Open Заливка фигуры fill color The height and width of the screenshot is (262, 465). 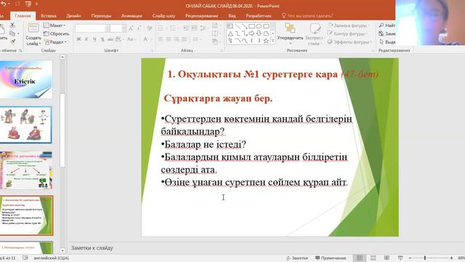tap(349, 25)
